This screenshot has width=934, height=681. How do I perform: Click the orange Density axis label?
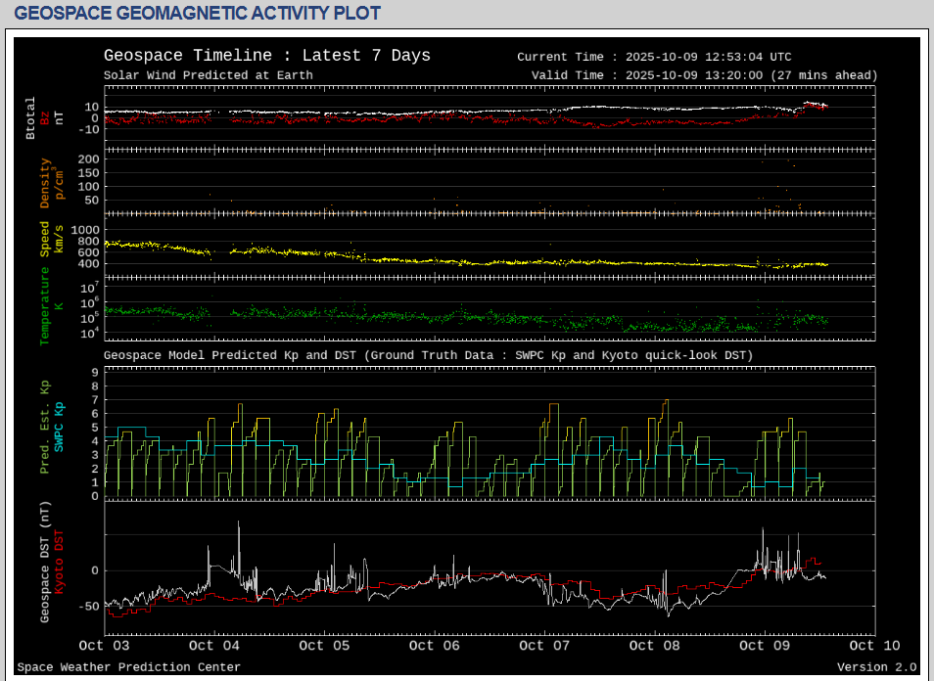coord(45,184)
